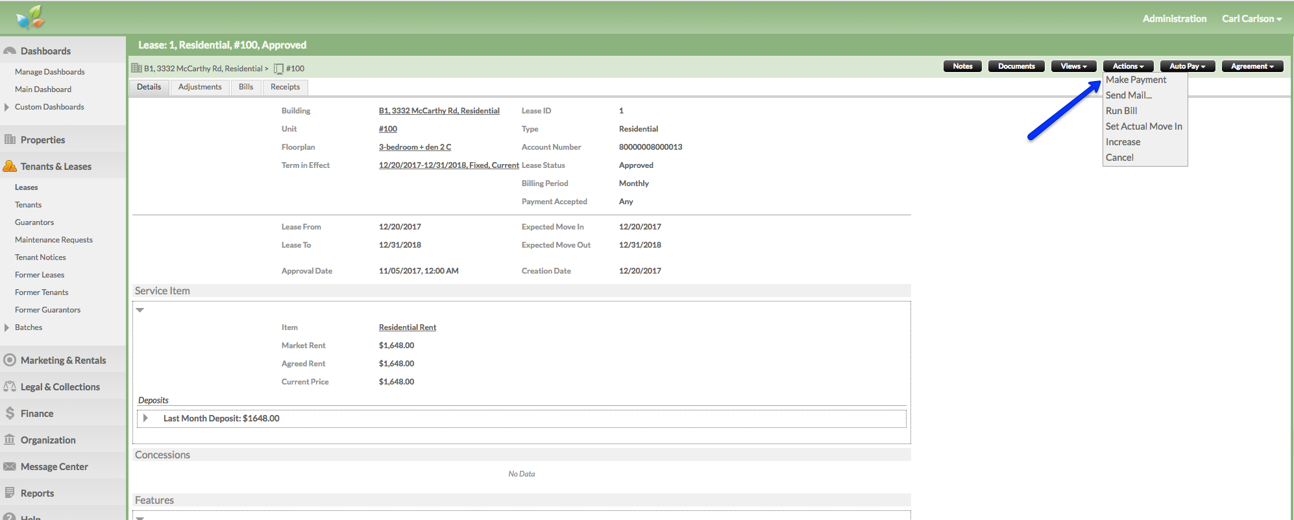Click the Documents button

pyautogui.click(x=1016, y=66)
